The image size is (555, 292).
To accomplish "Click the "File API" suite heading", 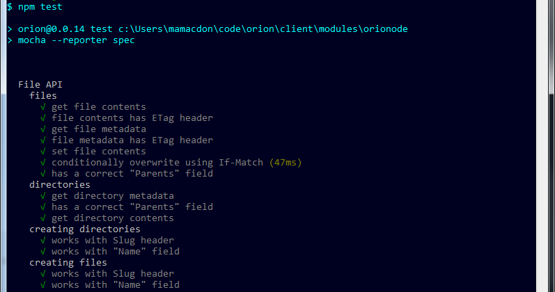I will 40,85.
